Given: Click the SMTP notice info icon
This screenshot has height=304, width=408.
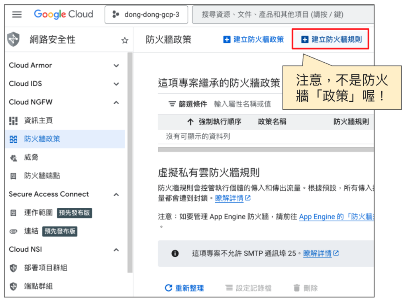Looking at the screenshot, I should point(175,253).
